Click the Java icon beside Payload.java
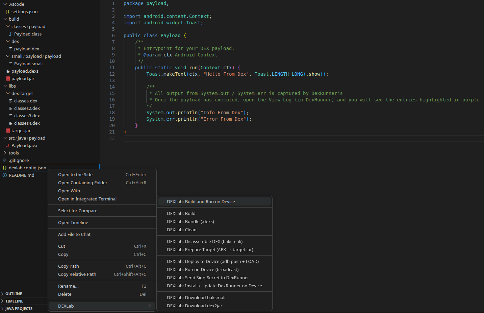The width and height of the screenshot is (484, 313). tap(7, 145)
